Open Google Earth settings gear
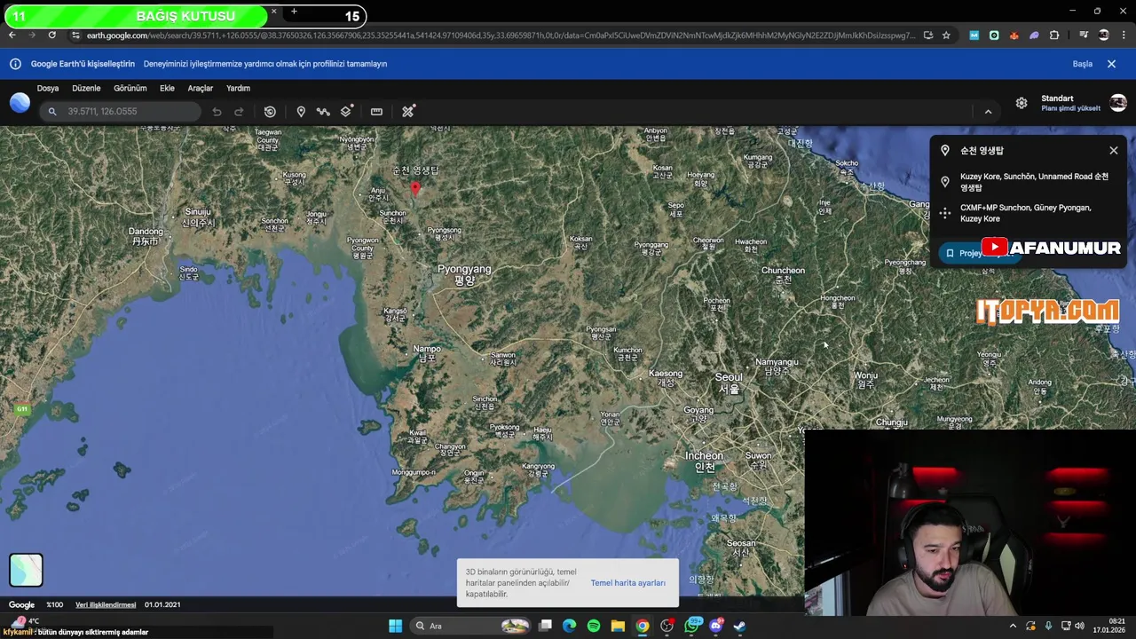This screenshot has height=639, width=1136. (x=1022, y=104)
